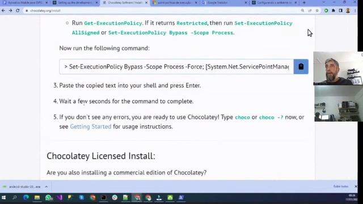Open the Extensions puzzle-piece menu
This screenshot has width=363, height=204.
coord(333,11)
